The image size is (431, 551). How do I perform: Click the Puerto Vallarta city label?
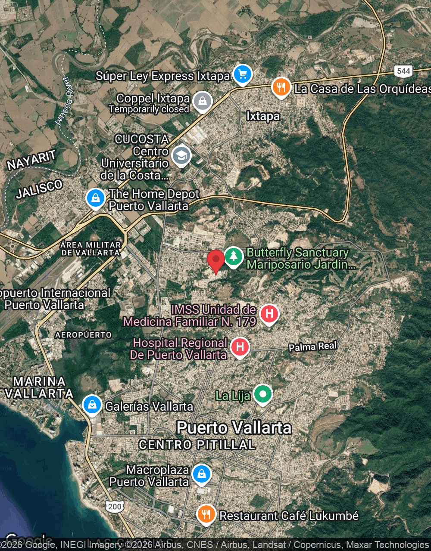click(234, 428)
